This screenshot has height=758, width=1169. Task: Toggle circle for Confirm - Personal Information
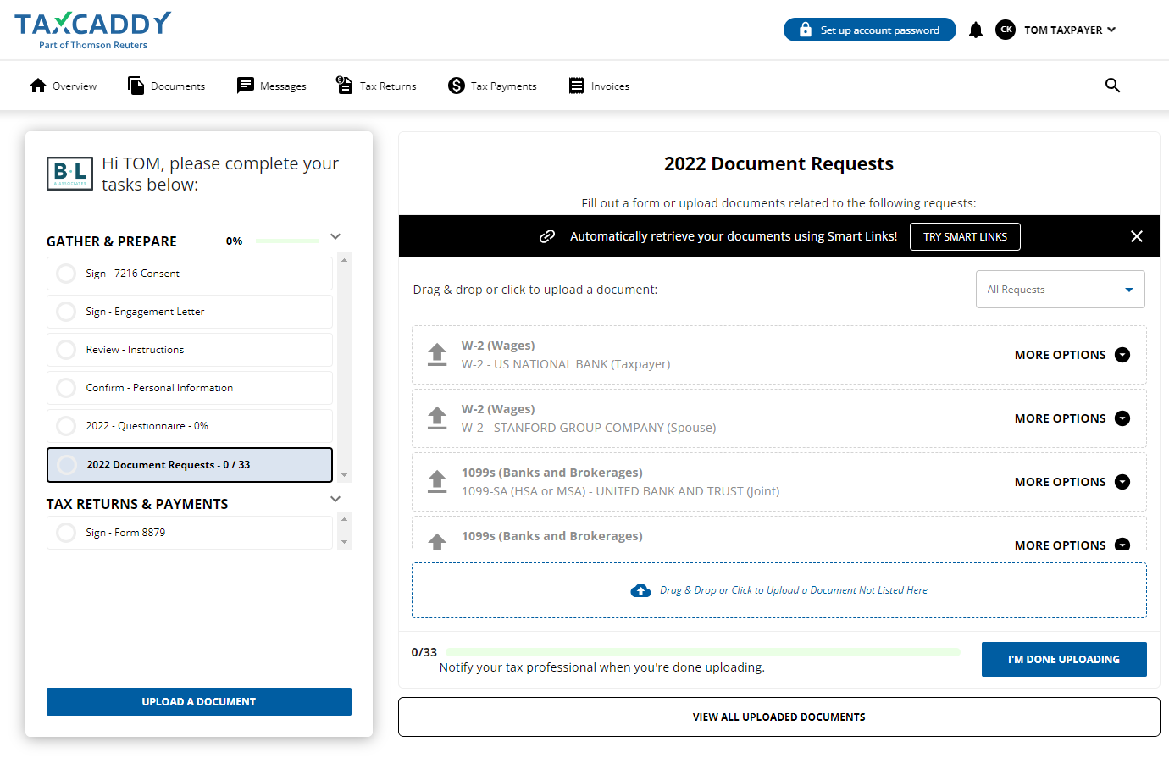coord(66,388)
